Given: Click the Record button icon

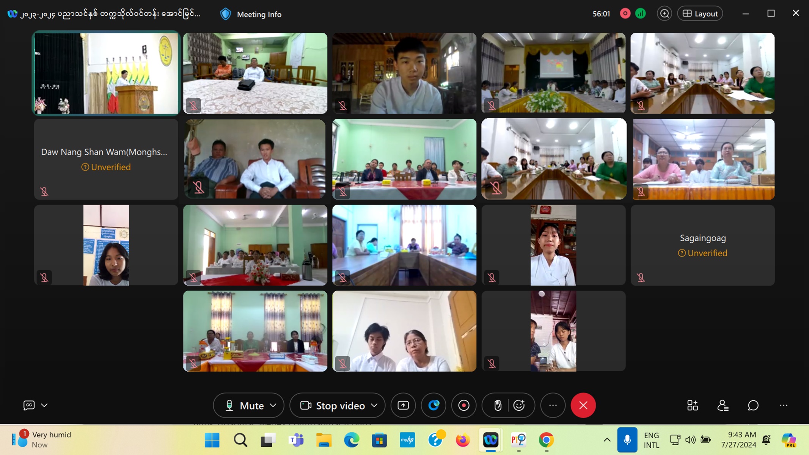Looking at the screenshot, I should point(463,405).
